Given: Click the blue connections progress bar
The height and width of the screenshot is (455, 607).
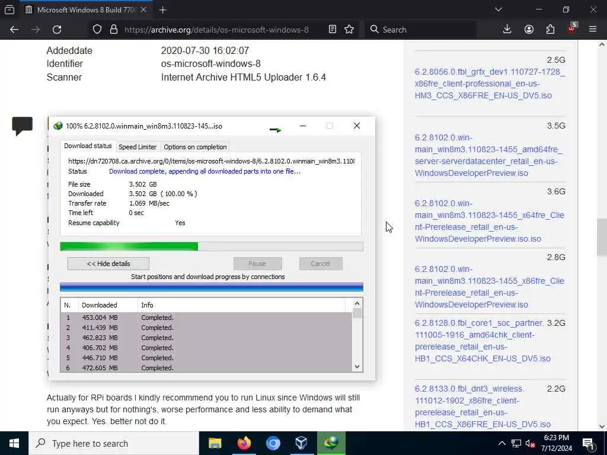Looking at the screenshot, I should pyautogui.click(x=212, y=287).
